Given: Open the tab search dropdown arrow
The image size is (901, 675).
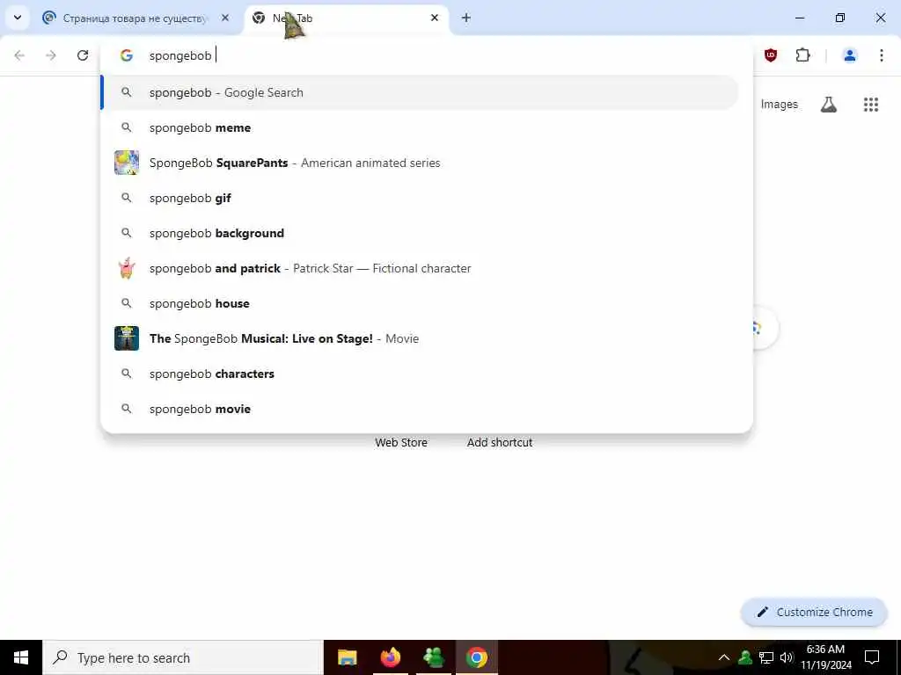Looking at the screenshot, I should point(18,18).
